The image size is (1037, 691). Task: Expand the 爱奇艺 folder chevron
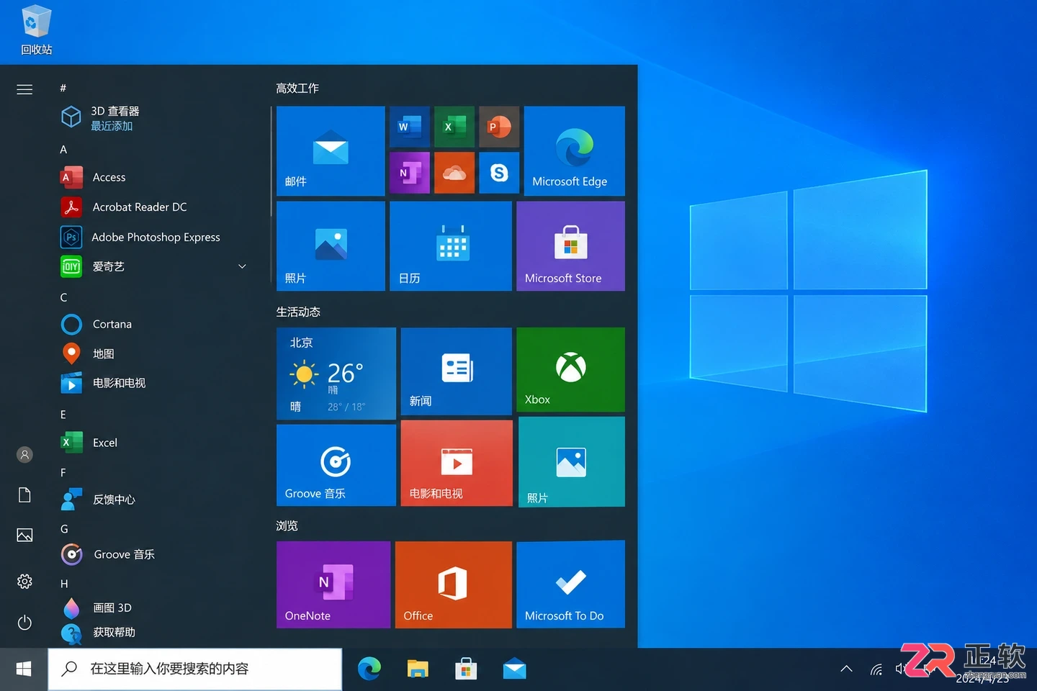[243, 266]
